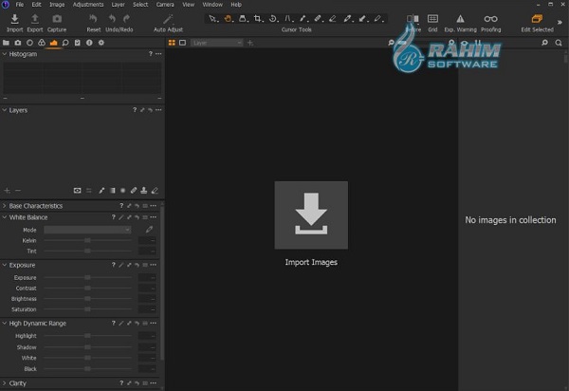Click the Auto Adjust magic wand

168,19
